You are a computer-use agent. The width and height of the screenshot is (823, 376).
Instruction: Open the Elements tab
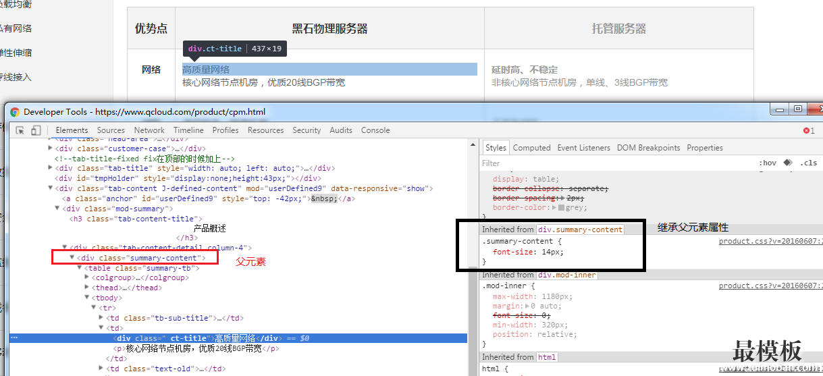[72, 130]
